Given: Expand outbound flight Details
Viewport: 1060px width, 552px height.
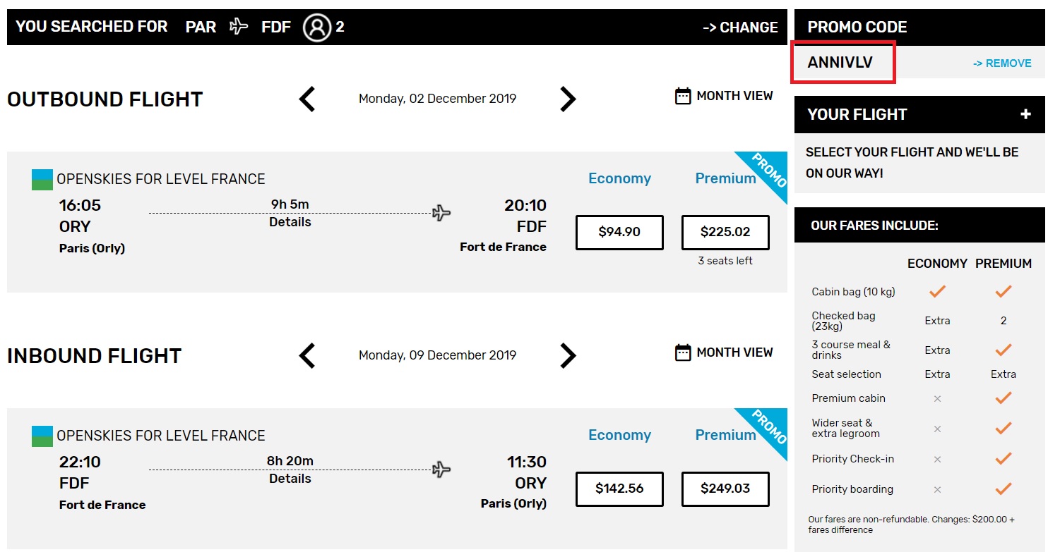Looking at the screenshot, I should [x=290, y=222].
